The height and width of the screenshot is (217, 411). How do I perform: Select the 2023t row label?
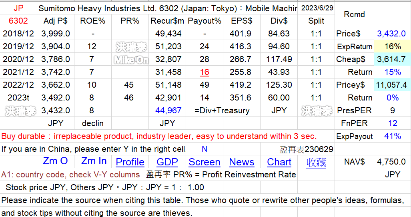[18, 98]
